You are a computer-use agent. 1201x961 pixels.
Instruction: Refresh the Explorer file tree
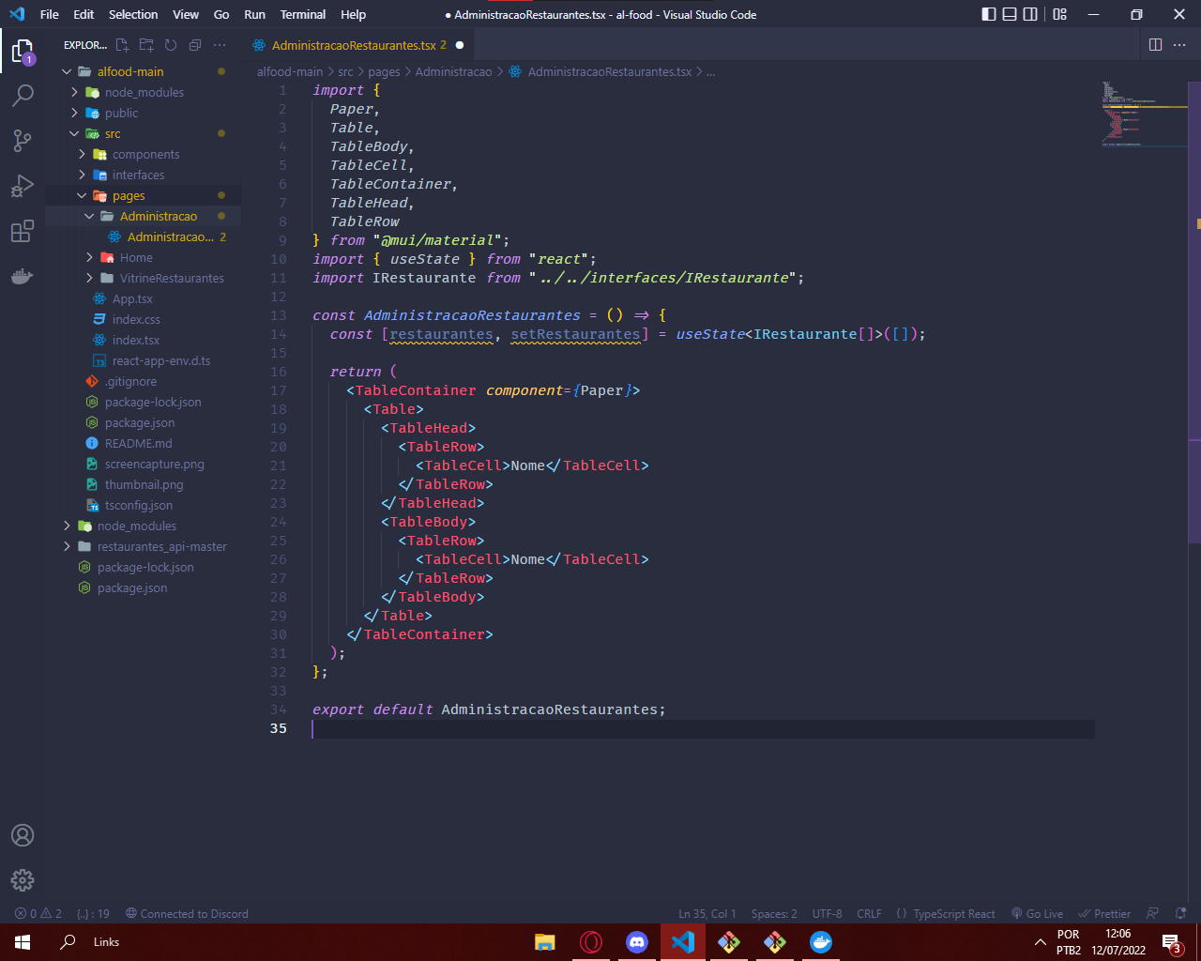pos(171,45)
